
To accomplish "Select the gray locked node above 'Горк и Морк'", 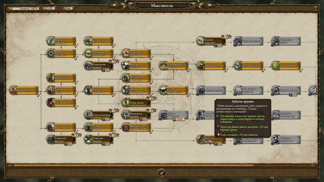I will click(x=286, y=41).
